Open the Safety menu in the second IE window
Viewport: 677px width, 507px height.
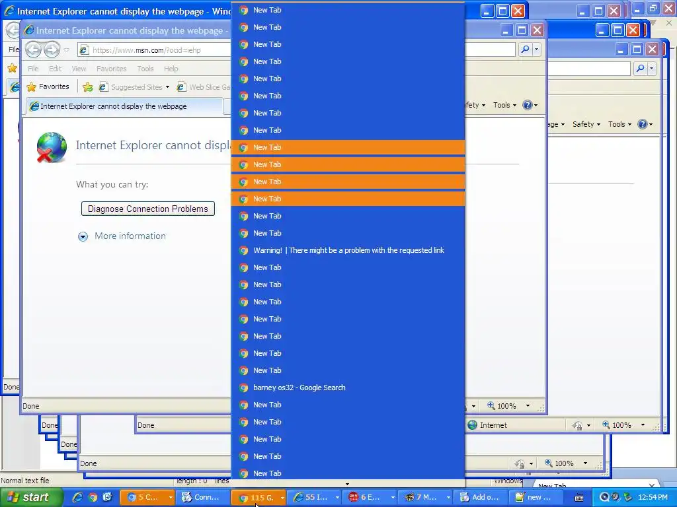click(586, 124)
